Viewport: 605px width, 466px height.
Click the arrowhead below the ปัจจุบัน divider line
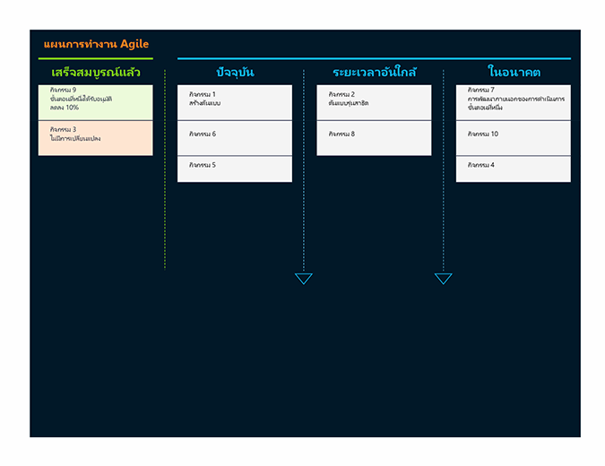pyautogui.click(x=304, y=279)
